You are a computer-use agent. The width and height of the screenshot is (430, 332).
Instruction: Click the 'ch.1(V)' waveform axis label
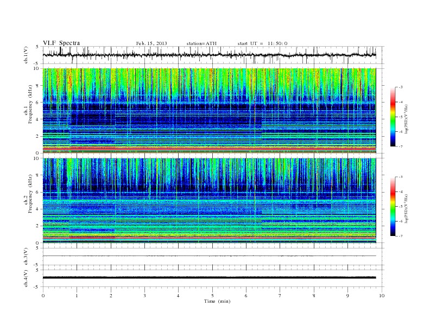tap(26, 55)
